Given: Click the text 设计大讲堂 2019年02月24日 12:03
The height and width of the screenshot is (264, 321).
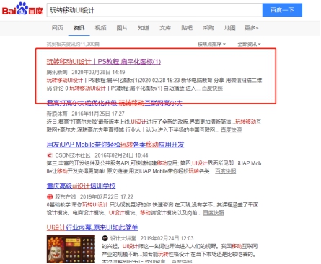Looking at the screenshot, I should (151, 238).
